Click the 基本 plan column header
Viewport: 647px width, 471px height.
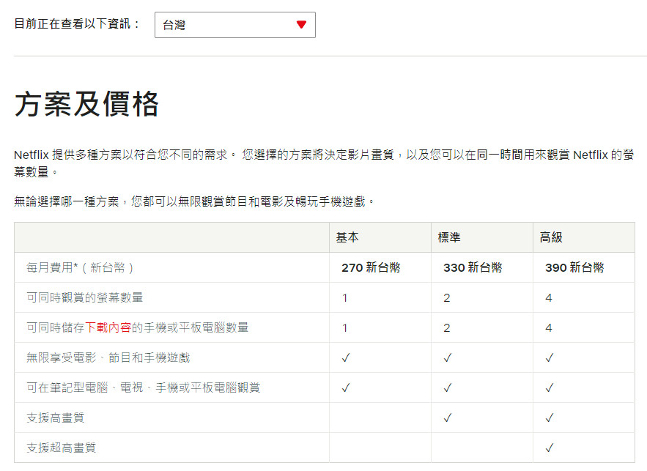(x=347, y=238)
